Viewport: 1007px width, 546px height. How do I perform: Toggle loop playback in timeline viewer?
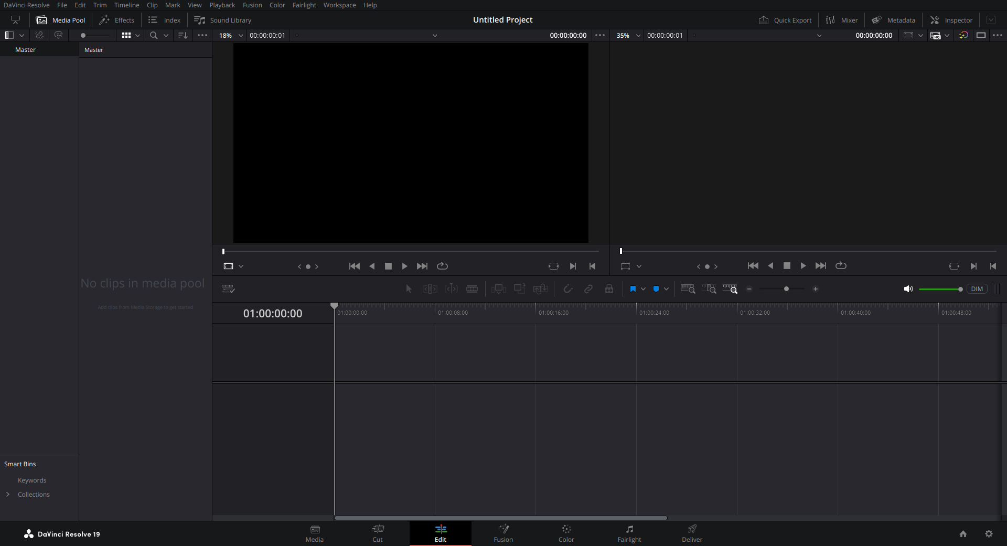(841, 266)
